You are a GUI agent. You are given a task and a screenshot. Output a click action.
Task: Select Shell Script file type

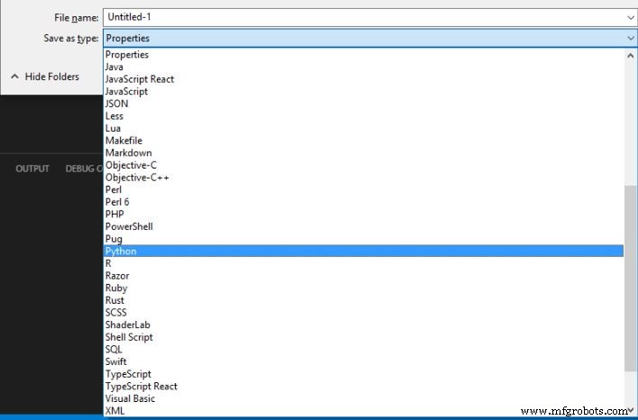(x=129, y=337)
